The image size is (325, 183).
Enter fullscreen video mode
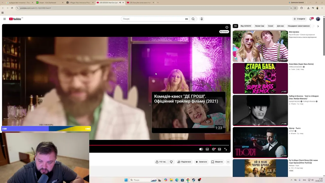pos(225,149)
